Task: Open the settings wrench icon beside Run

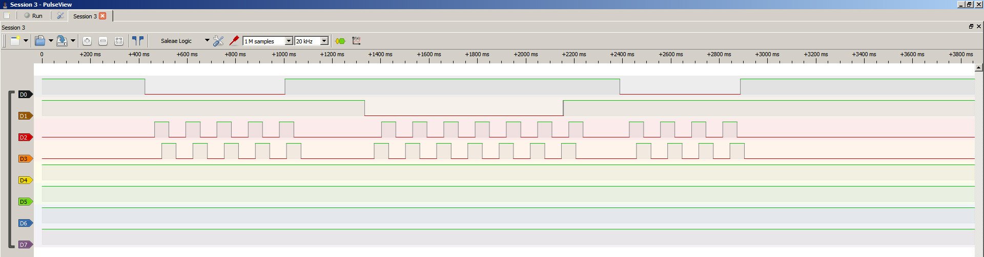Action: [60, 16]
